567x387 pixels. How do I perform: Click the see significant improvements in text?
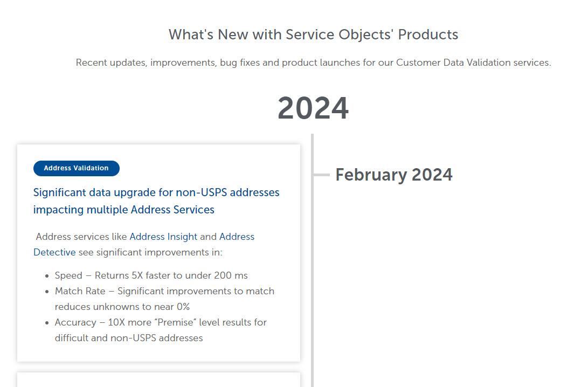pos(150,252)
